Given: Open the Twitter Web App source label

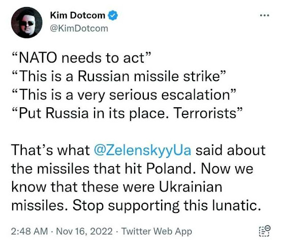Looking at the screenshot, I should tap(157, 231).
